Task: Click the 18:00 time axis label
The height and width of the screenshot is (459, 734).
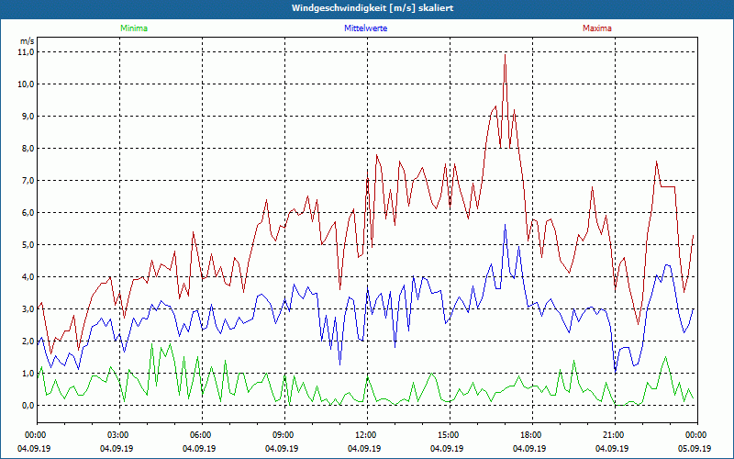Action: [x=532, y=435]
